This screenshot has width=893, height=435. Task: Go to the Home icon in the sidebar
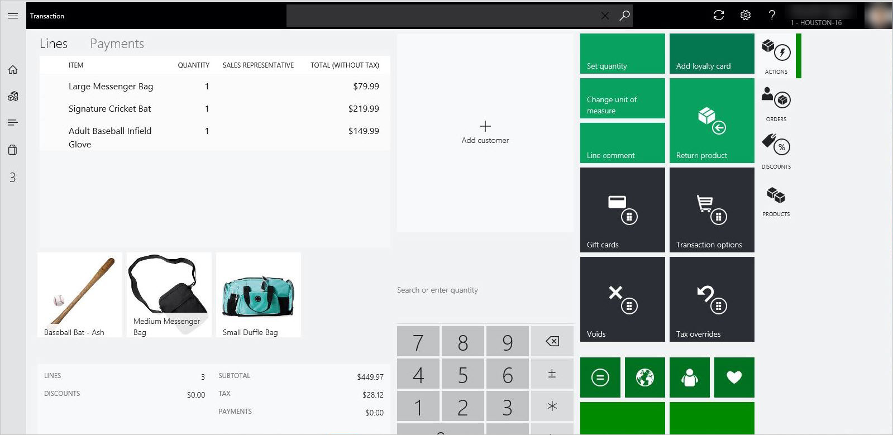click(13, 70)
